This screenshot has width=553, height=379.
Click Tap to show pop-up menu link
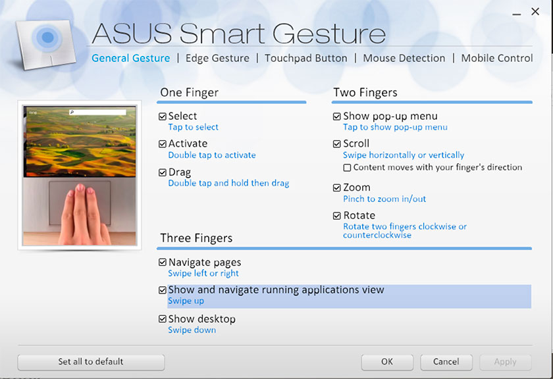click(x=395, y=127)
